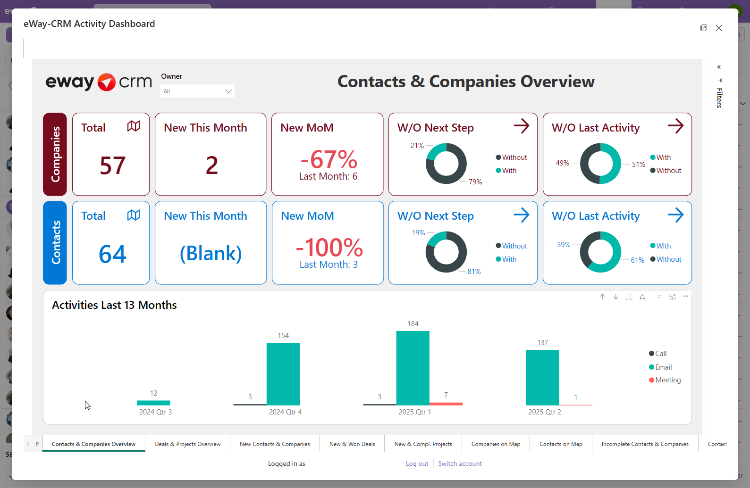Click Companies New This Month value 2
The image size is (750, 488).
212,165
